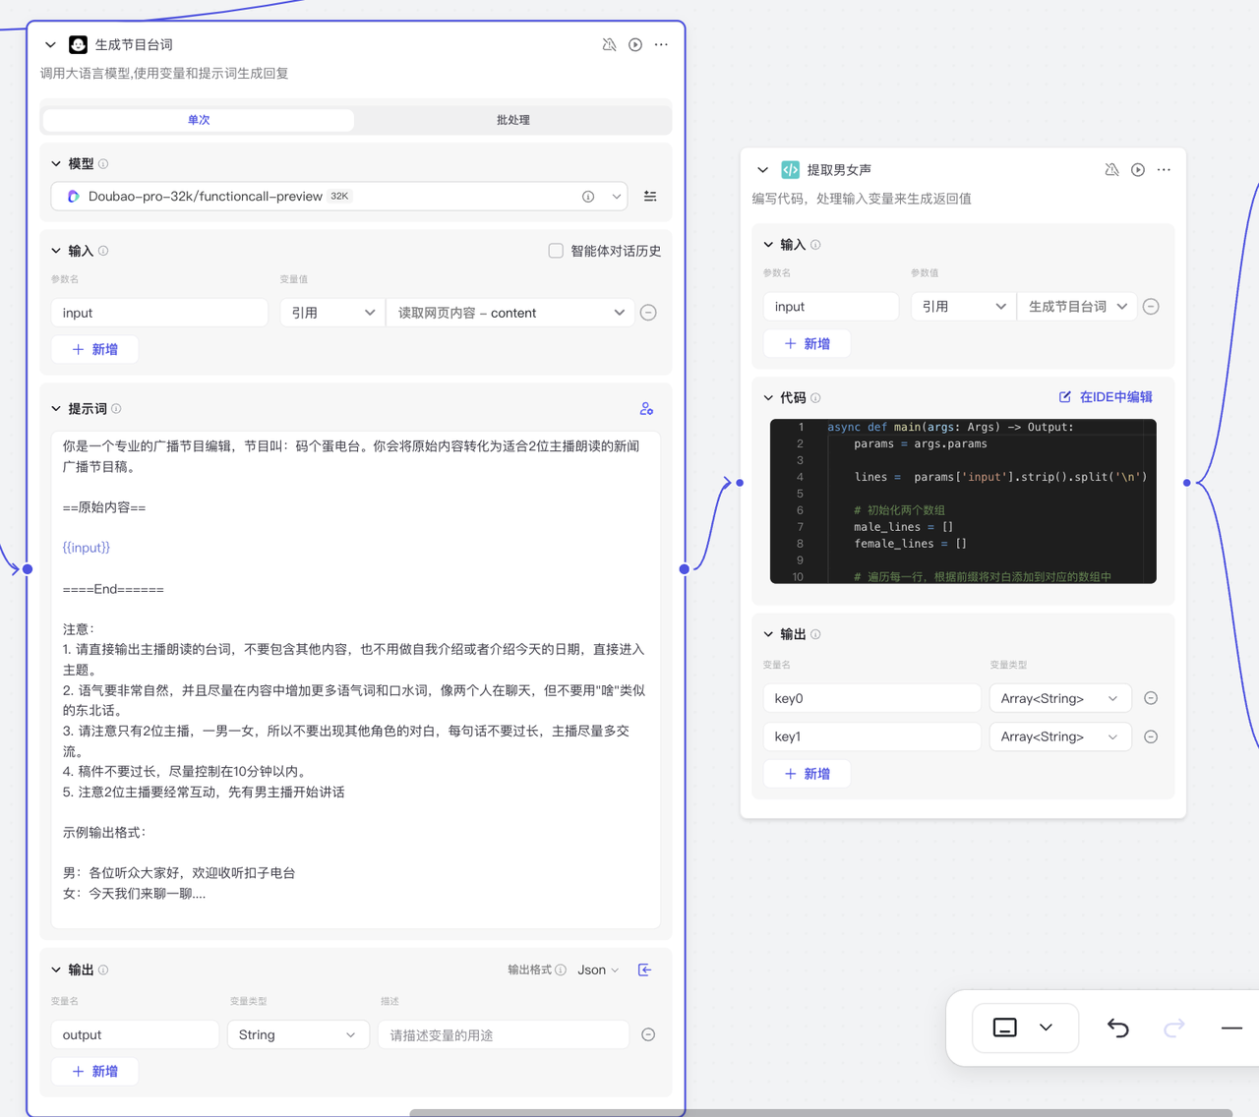Click the interaction mode icon in bottom toolbar
The image size is (1259, 1117).
coord(1004,1028)
